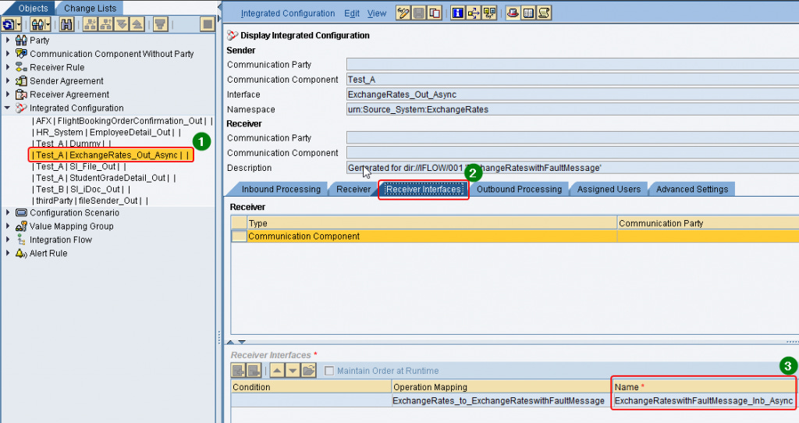
Task: Click the hierarchy up-arrow icon in Objects toolbar
Action: click(x=106, y=24)
